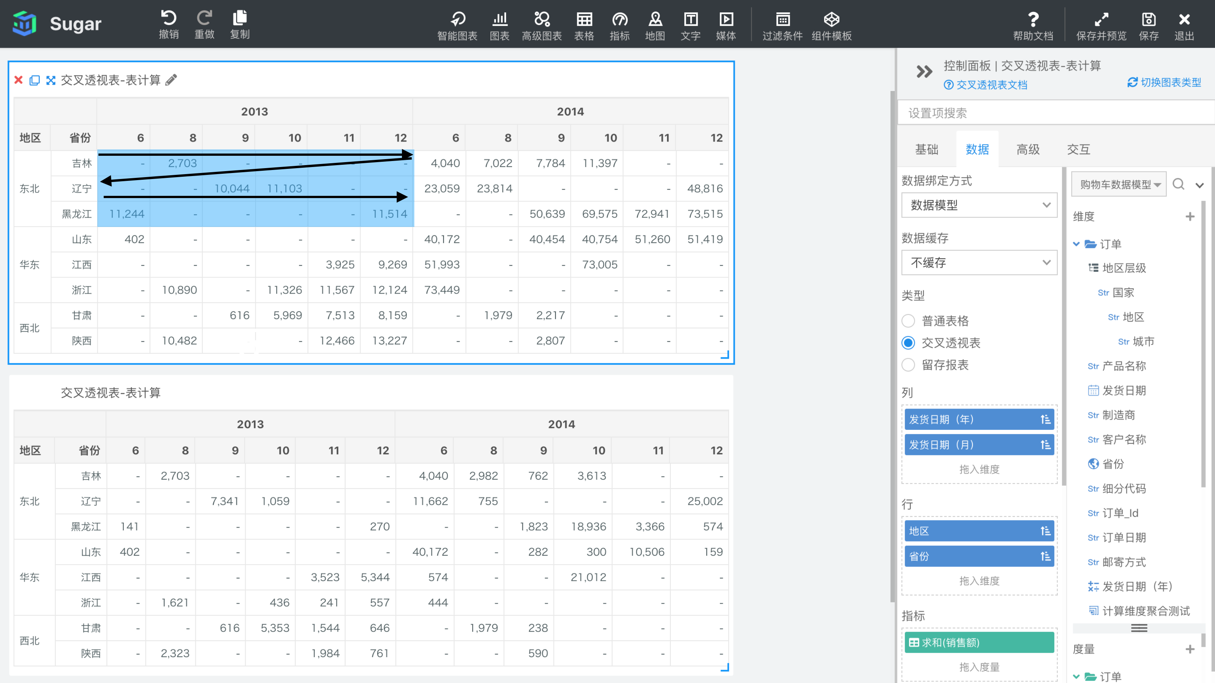Click 保存并预览 save and preview
Image resolution: width=1215 pixels, height=683 pixels.
[1101, 26]
